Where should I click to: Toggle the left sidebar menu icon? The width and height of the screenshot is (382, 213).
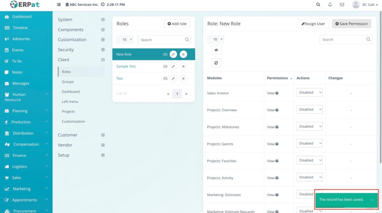(x=59, y=5)
